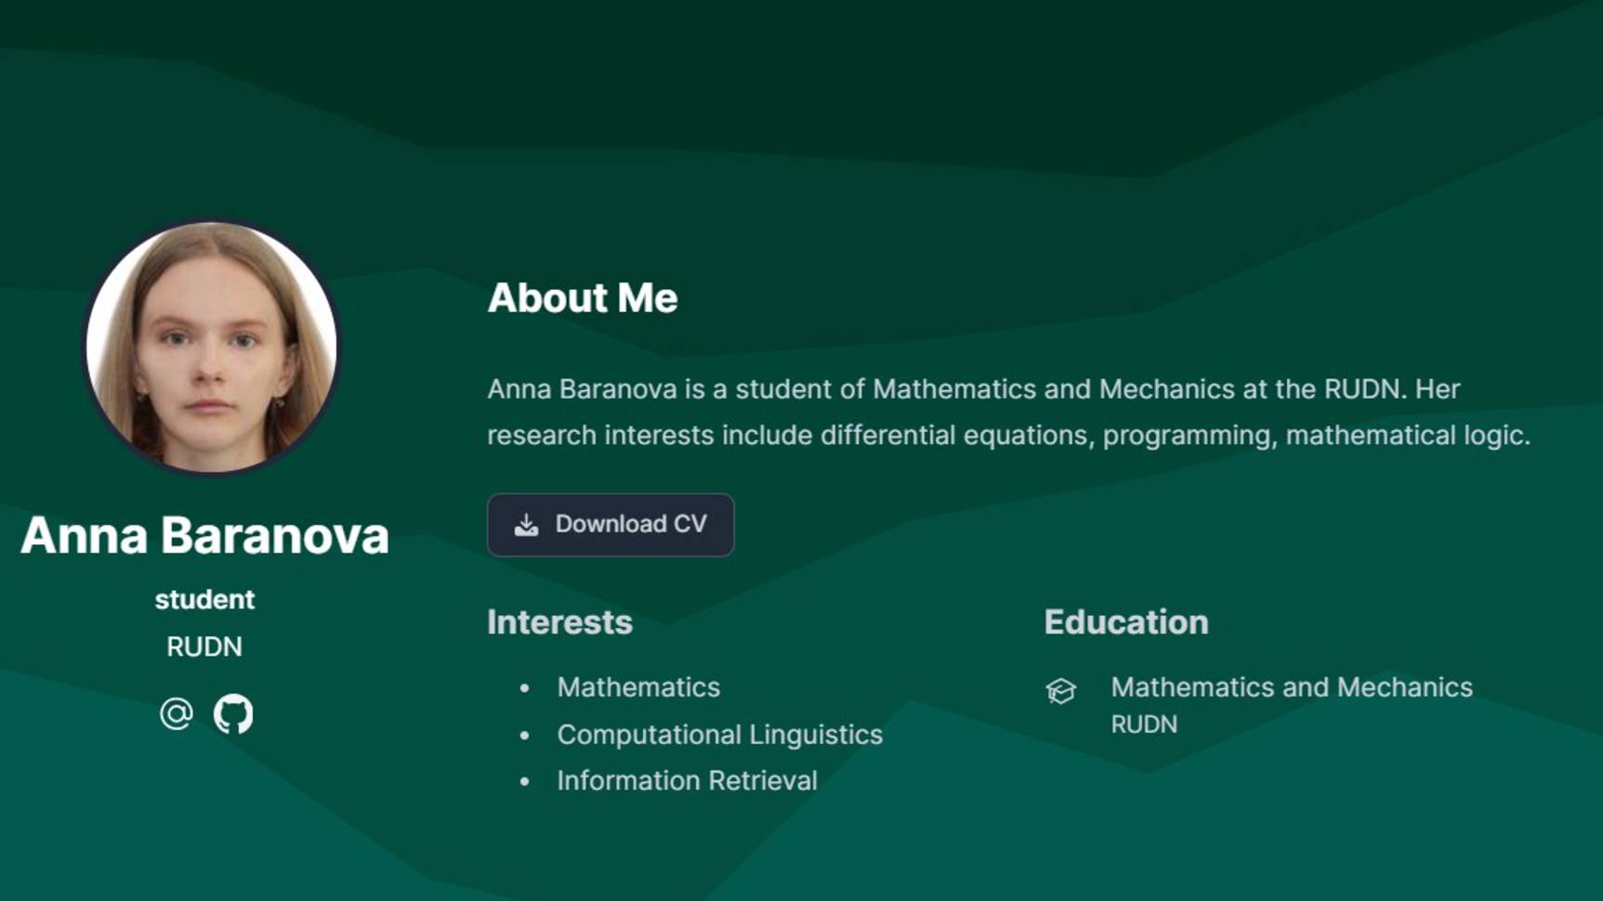This screenshot has height=901, width=1603.
Task: Click the Interests section heading
Action: coord(559,622)
